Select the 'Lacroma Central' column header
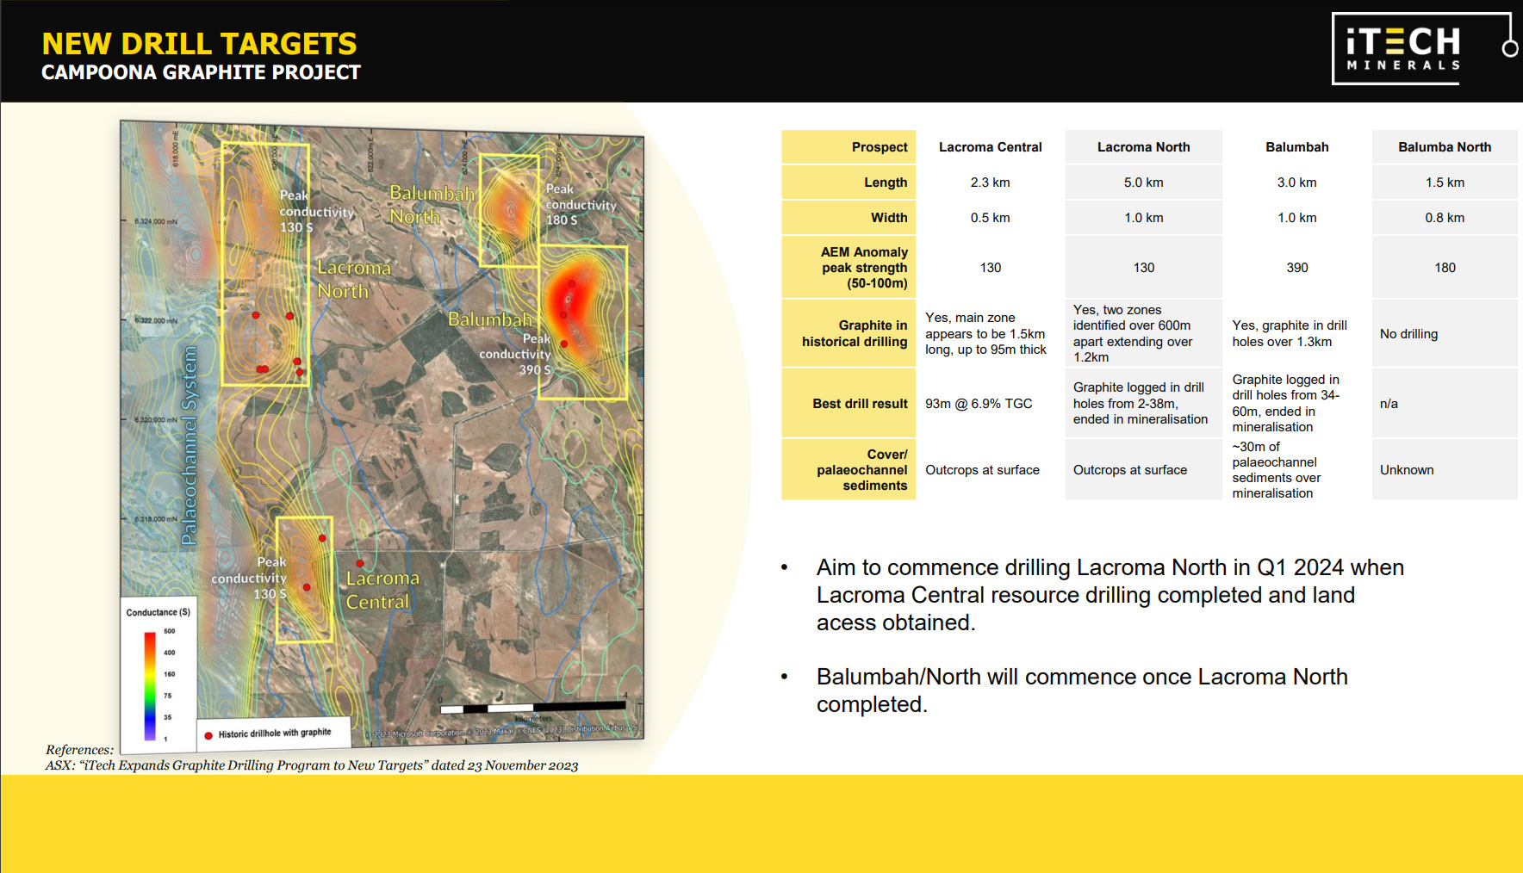 tap(990, 147)
